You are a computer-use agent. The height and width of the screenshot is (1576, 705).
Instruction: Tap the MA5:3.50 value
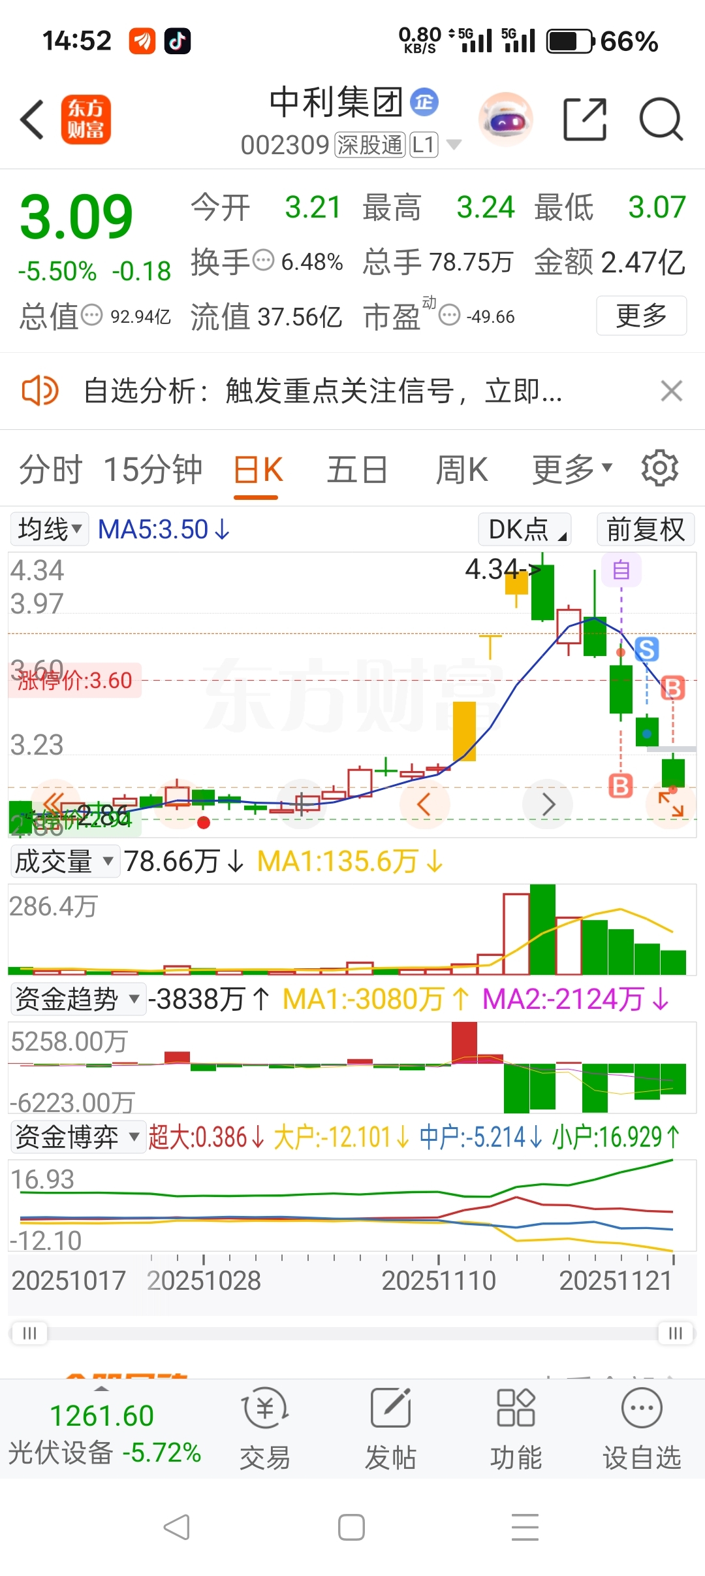coord(164,529)
